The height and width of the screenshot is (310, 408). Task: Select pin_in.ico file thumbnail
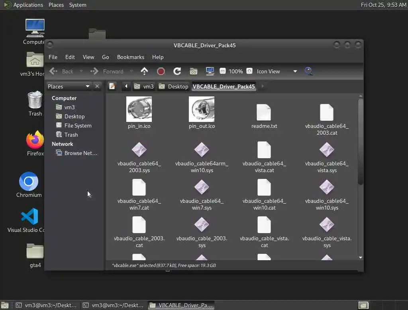coord(139,109)
